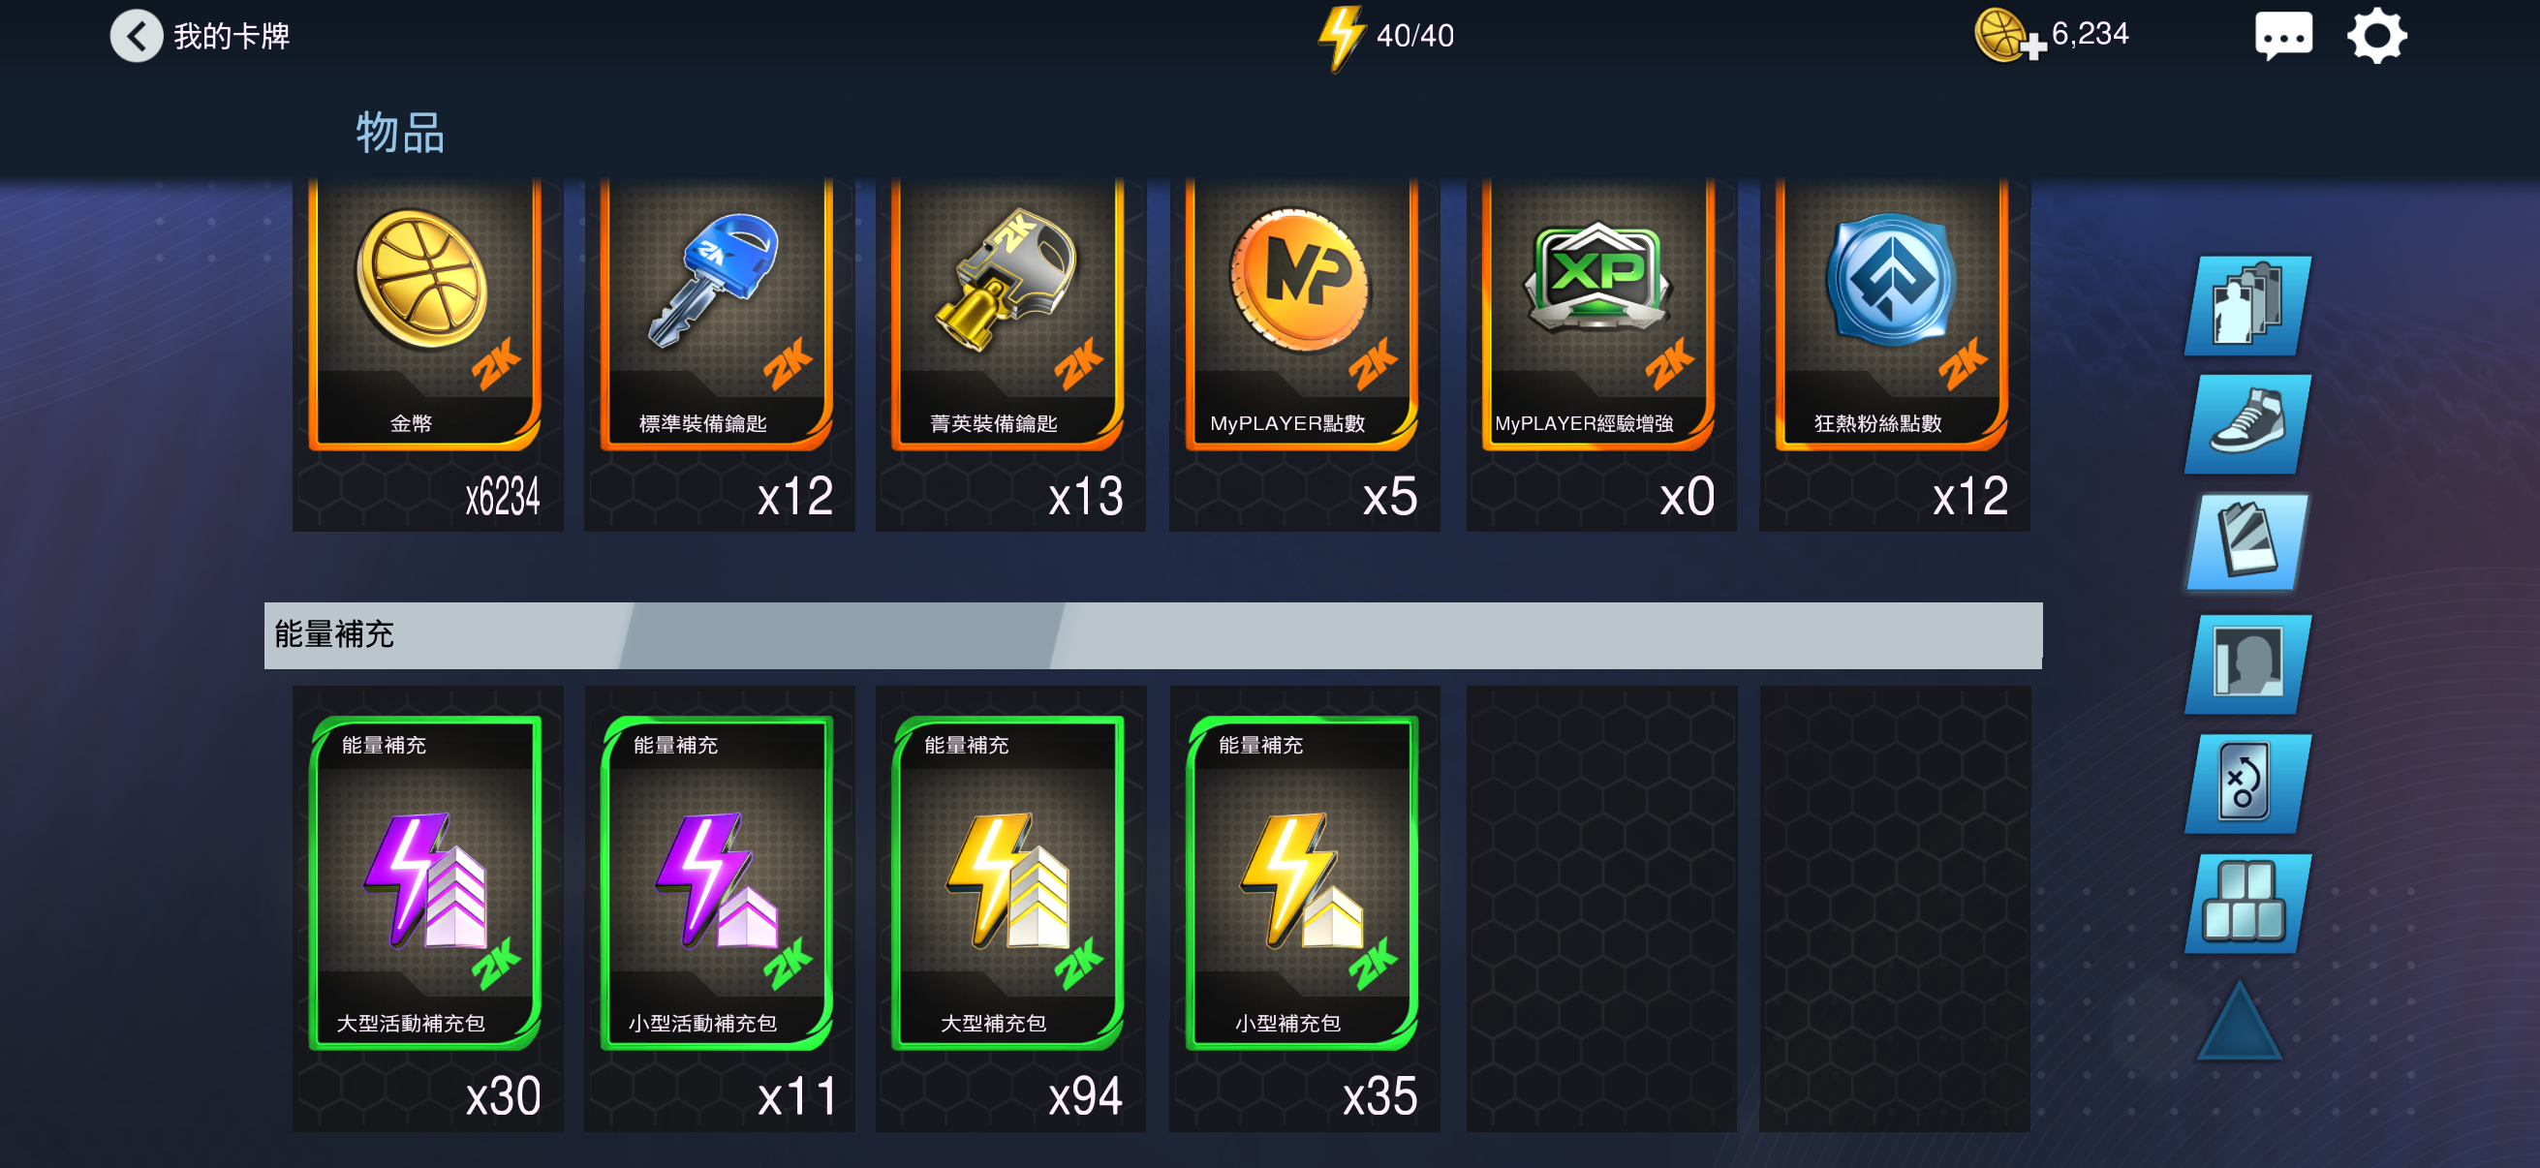Click the energy lightning bolt 40/40 indicator
The image size is (2540, 1168).
(1385, 37)
